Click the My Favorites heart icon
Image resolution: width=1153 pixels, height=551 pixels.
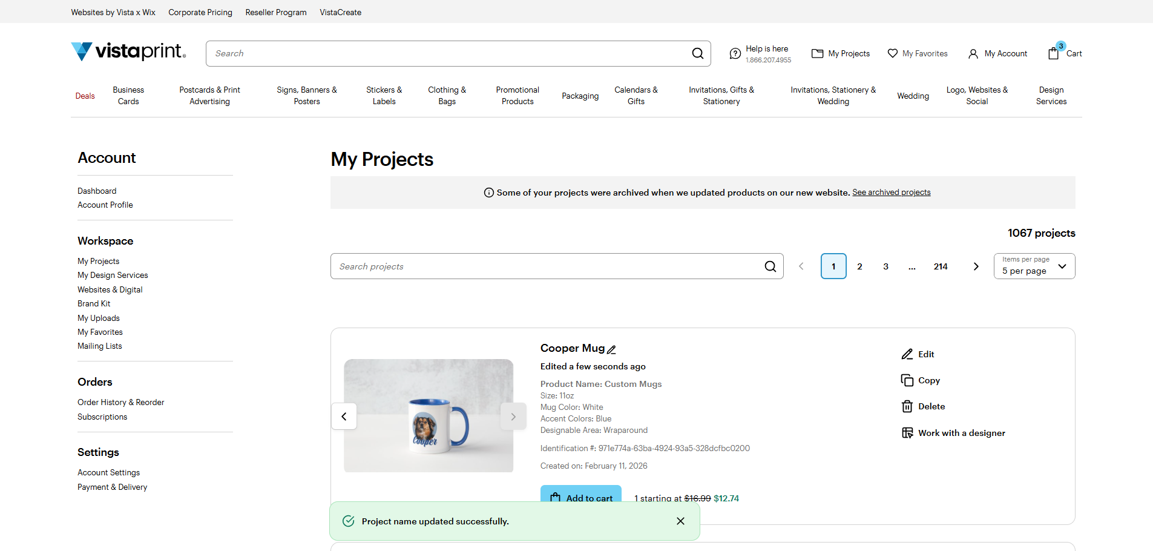pyautogui.click(x=893, y=53)
